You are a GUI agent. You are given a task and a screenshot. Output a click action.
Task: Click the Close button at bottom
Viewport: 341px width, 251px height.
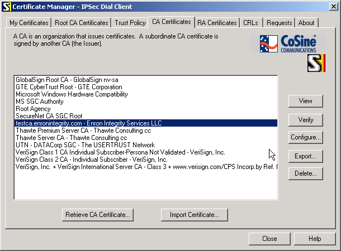click(x=269, y=239)
